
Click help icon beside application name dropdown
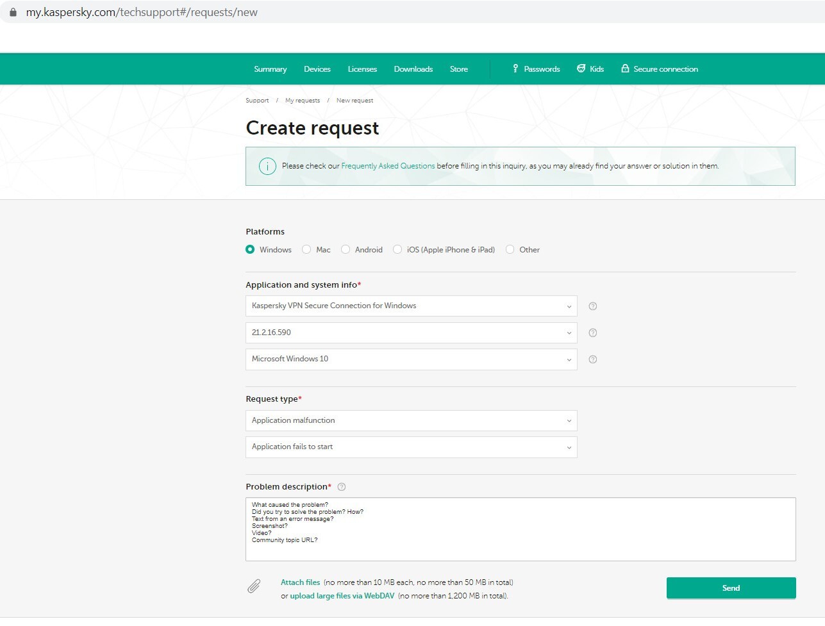tap(593, 306)
